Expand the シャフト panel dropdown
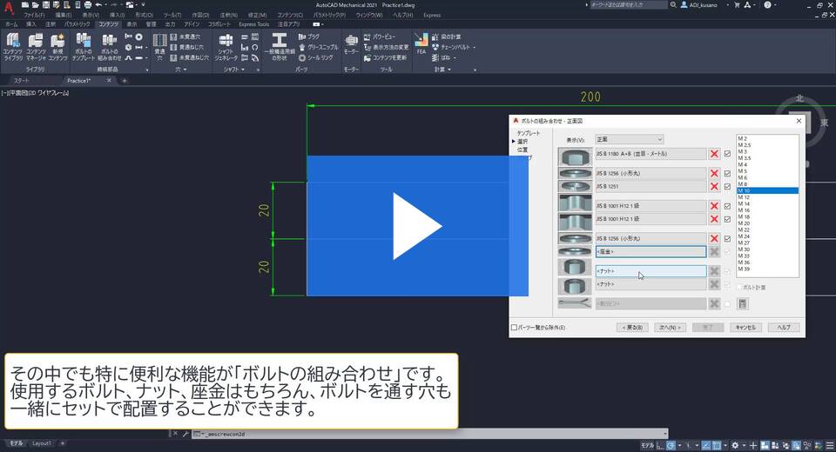Viewport: 836px width, 452px height. tap(243, 68)
